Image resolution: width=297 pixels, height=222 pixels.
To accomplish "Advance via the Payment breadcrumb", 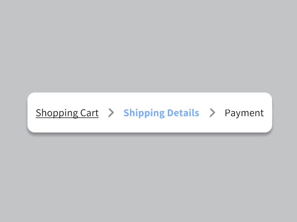I will [244, 113].
